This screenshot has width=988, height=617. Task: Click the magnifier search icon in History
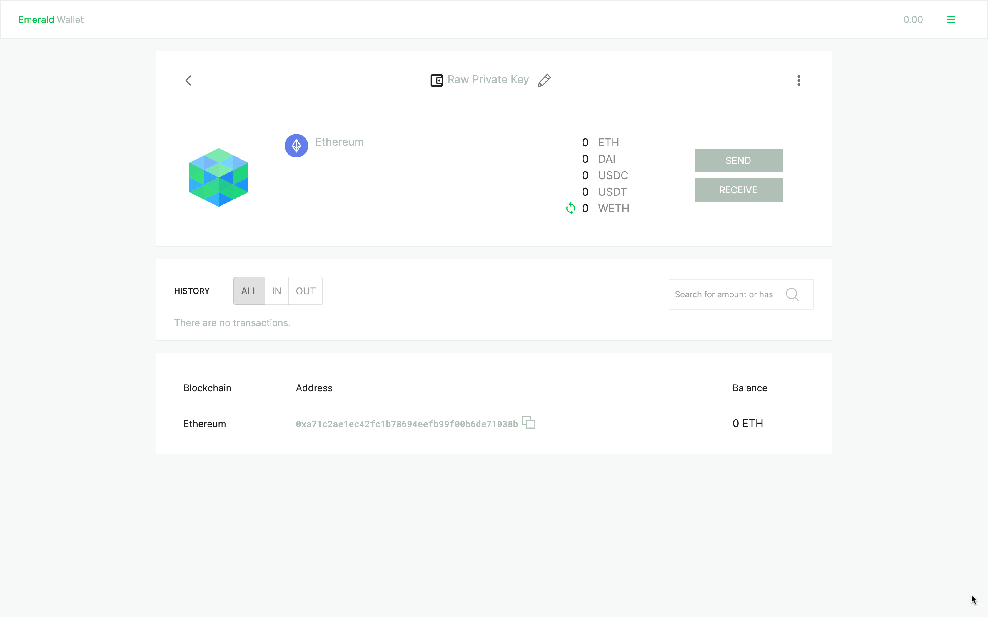click(x=792, y=294)
